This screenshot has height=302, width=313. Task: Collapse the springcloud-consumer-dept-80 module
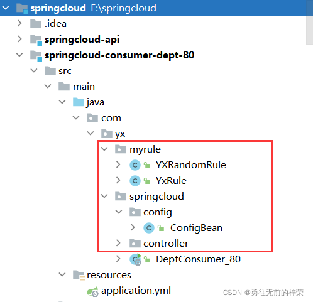(19, 55)
